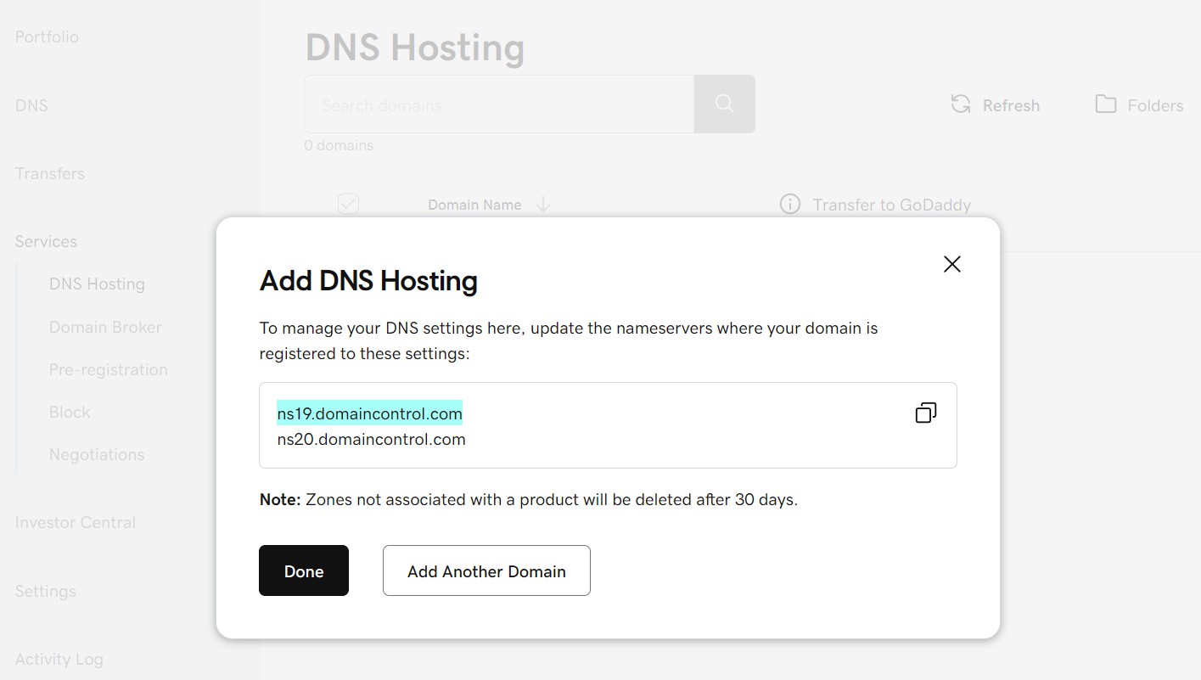The image size is (1201, 680).
Task: Click the info icon next to Transfer to GoDaddy
Action: point(789,204)
